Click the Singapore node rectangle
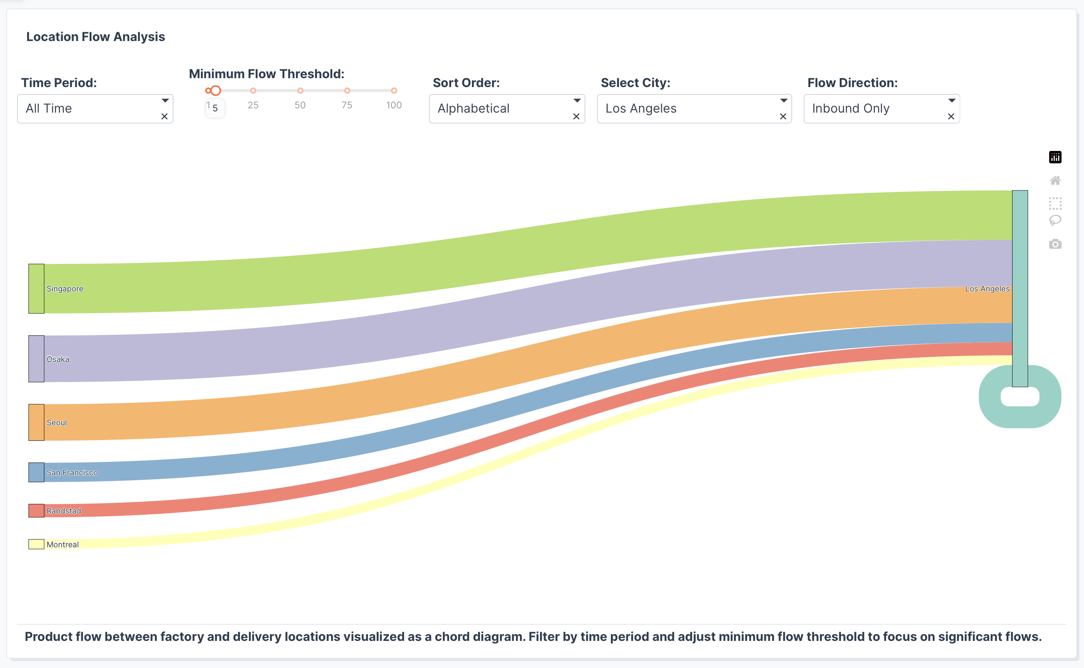The width and height of the screenshot is (1084, 668). point(36,288)
